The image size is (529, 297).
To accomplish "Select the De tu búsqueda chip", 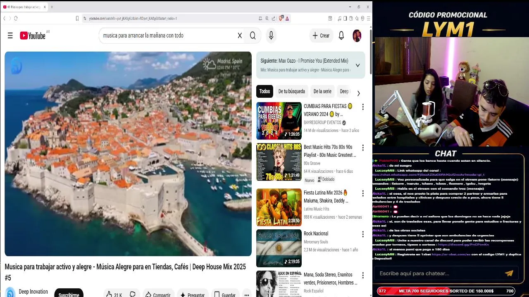I will coord(291,92).
